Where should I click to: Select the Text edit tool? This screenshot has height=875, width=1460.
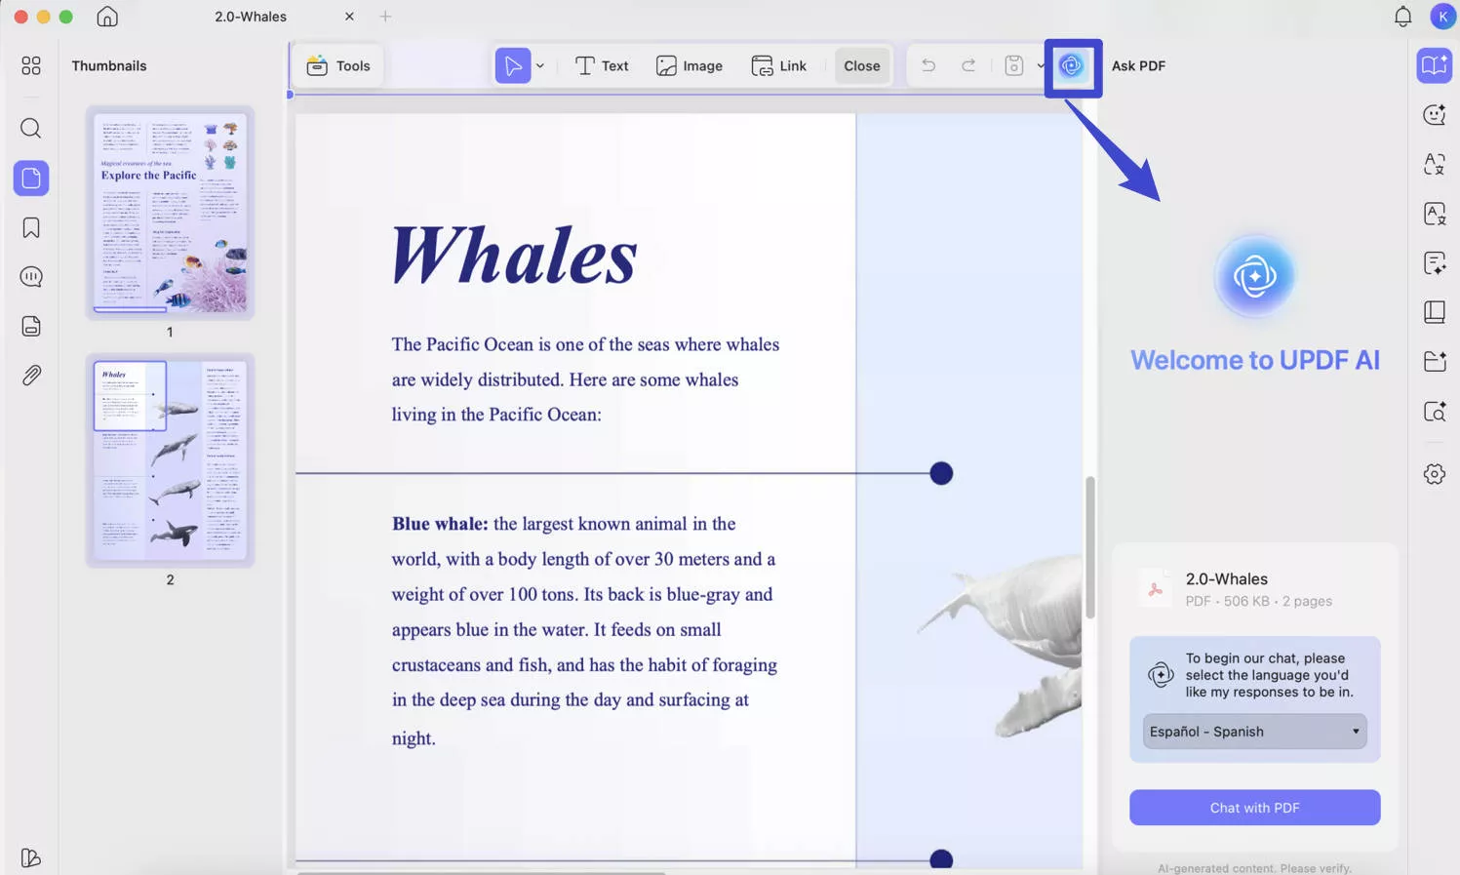coord(602,65)
